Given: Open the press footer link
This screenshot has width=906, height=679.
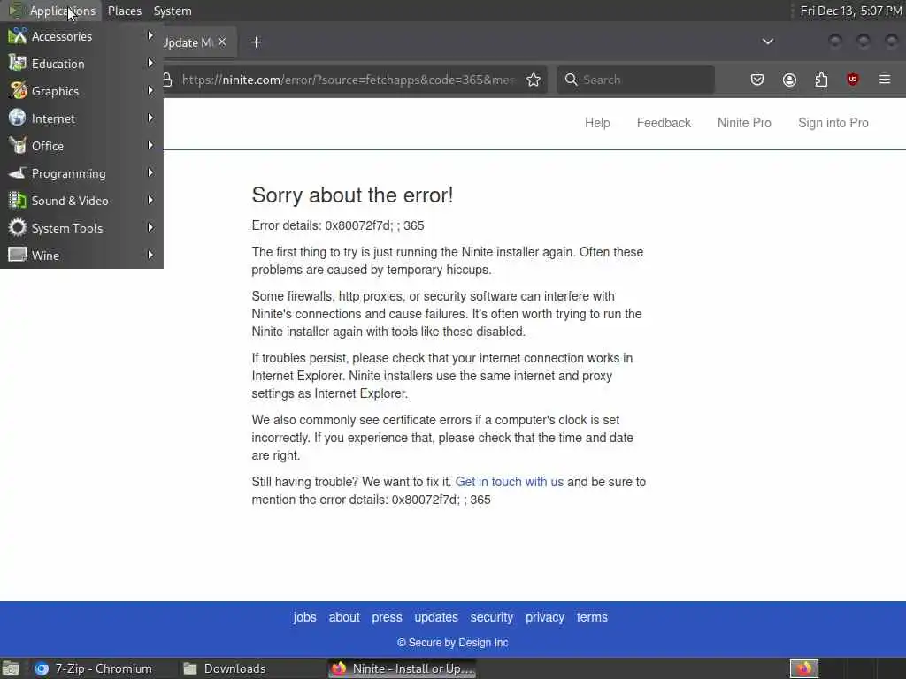Looking at the screenshot, I should [387, 617].
